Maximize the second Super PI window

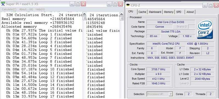coord(115,4)
